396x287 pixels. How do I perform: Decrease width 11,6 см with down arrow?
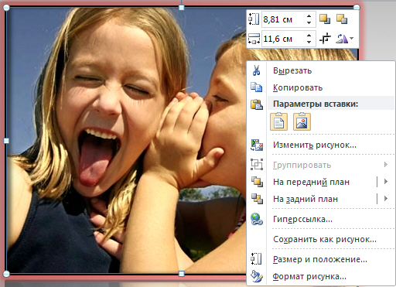309,42
